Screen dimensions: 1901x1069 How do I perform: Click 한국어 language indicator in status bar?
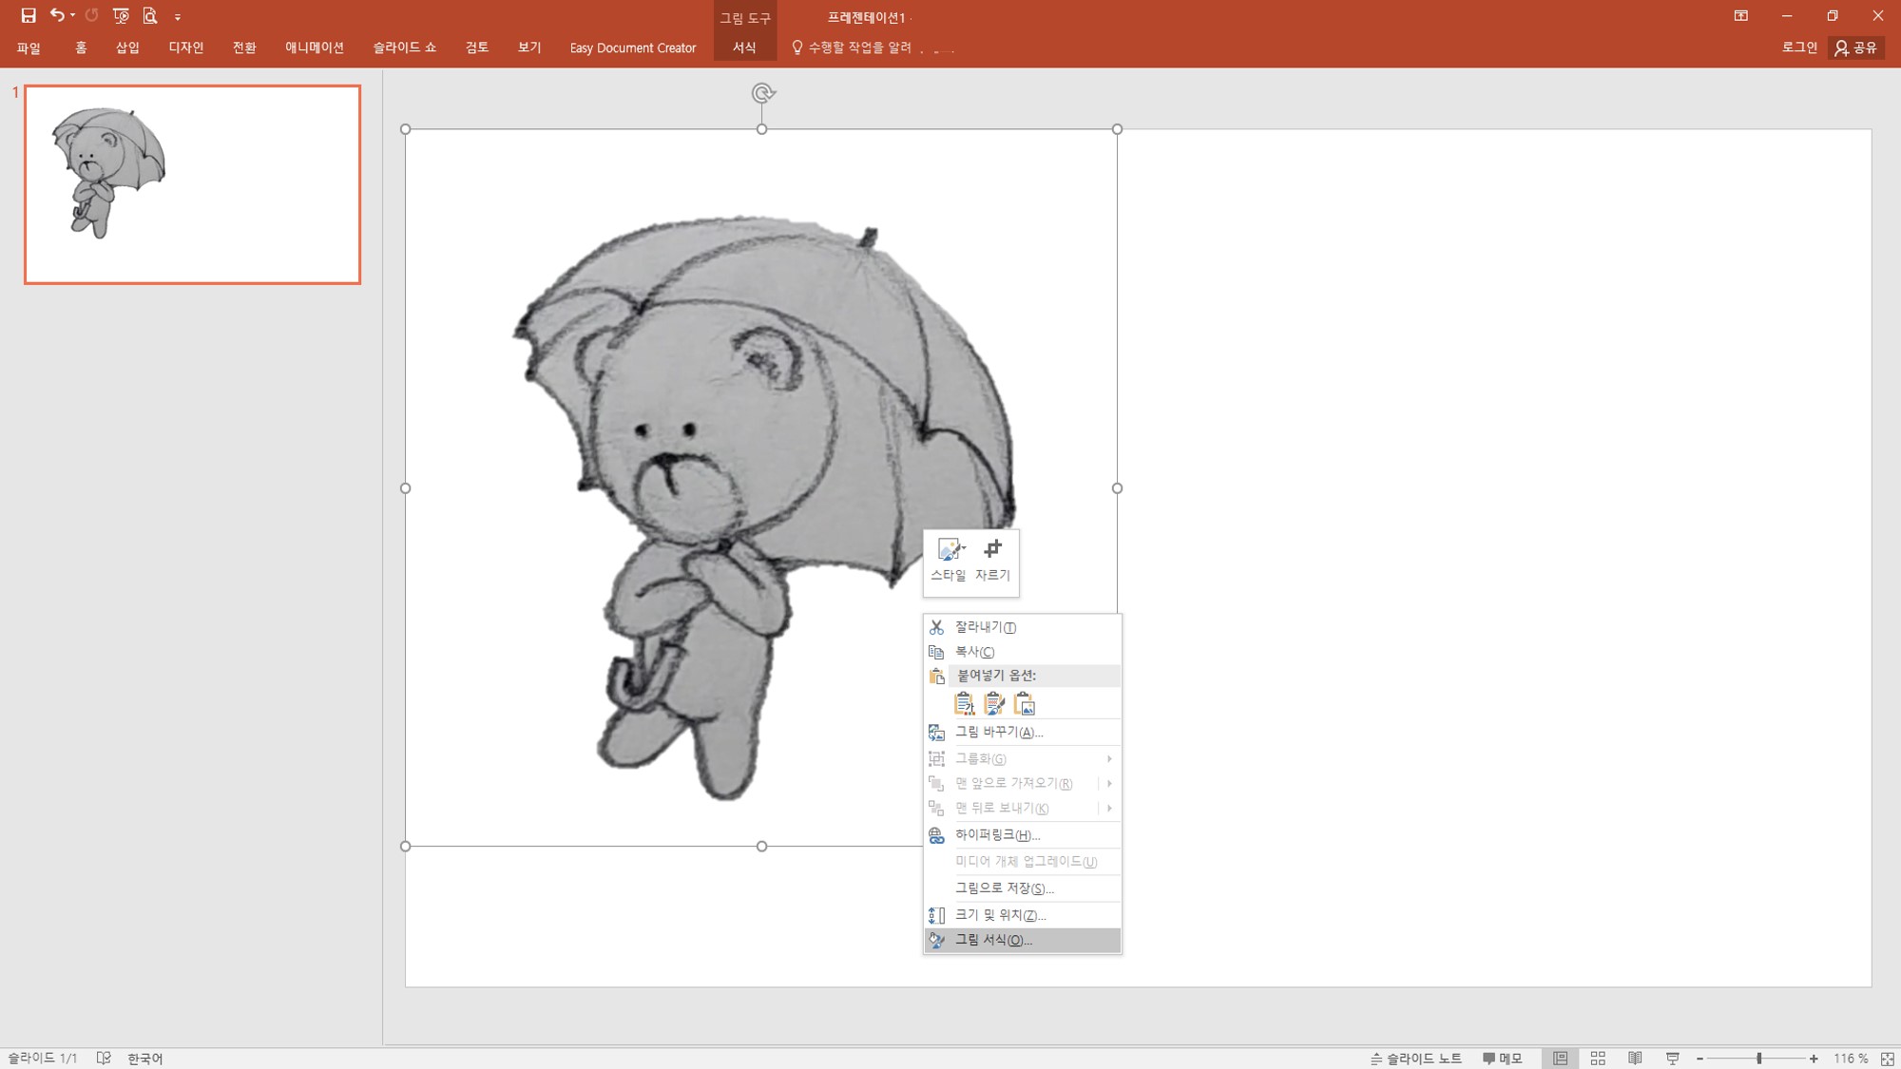point(145,1059)
